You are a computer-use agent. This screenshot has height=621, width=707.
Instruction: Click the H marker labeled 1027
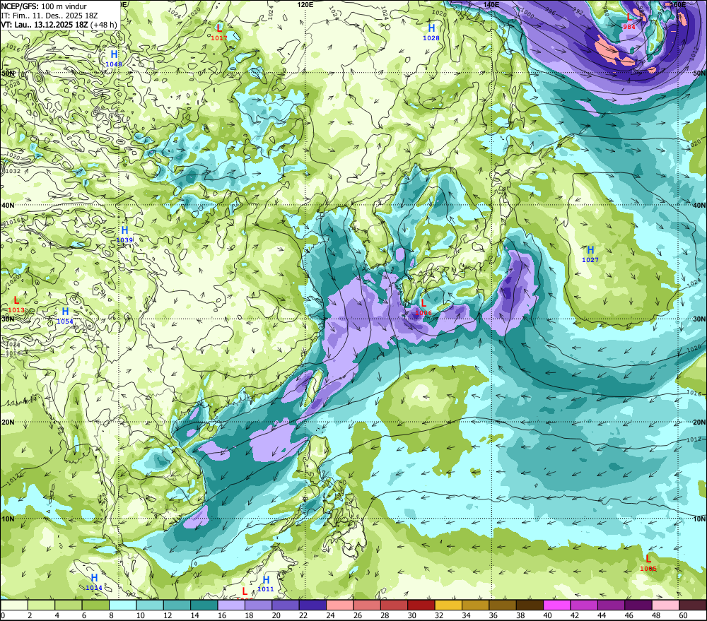[590, 250]
